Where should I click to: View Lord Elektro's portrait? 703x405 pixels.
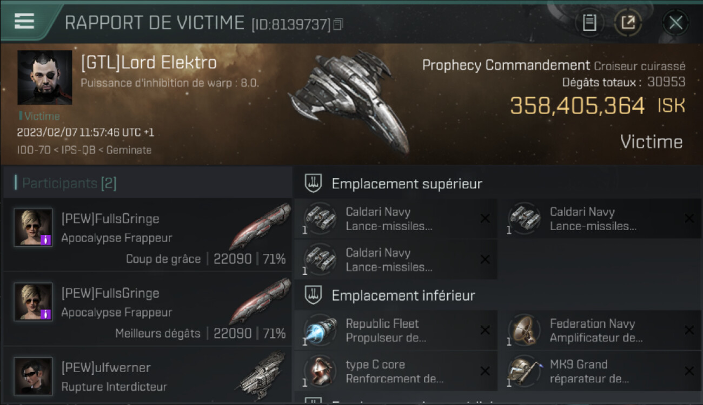[45, 78]
